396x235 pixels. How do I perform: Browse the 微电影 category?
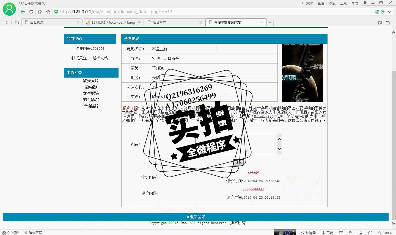[91, 87]
